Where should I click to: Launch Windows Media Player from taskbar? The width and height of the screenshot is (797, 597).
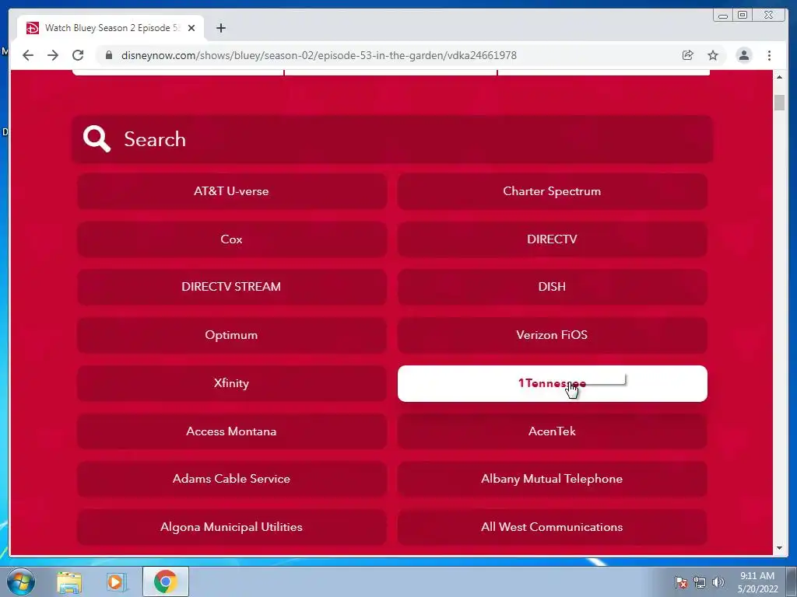116,581
